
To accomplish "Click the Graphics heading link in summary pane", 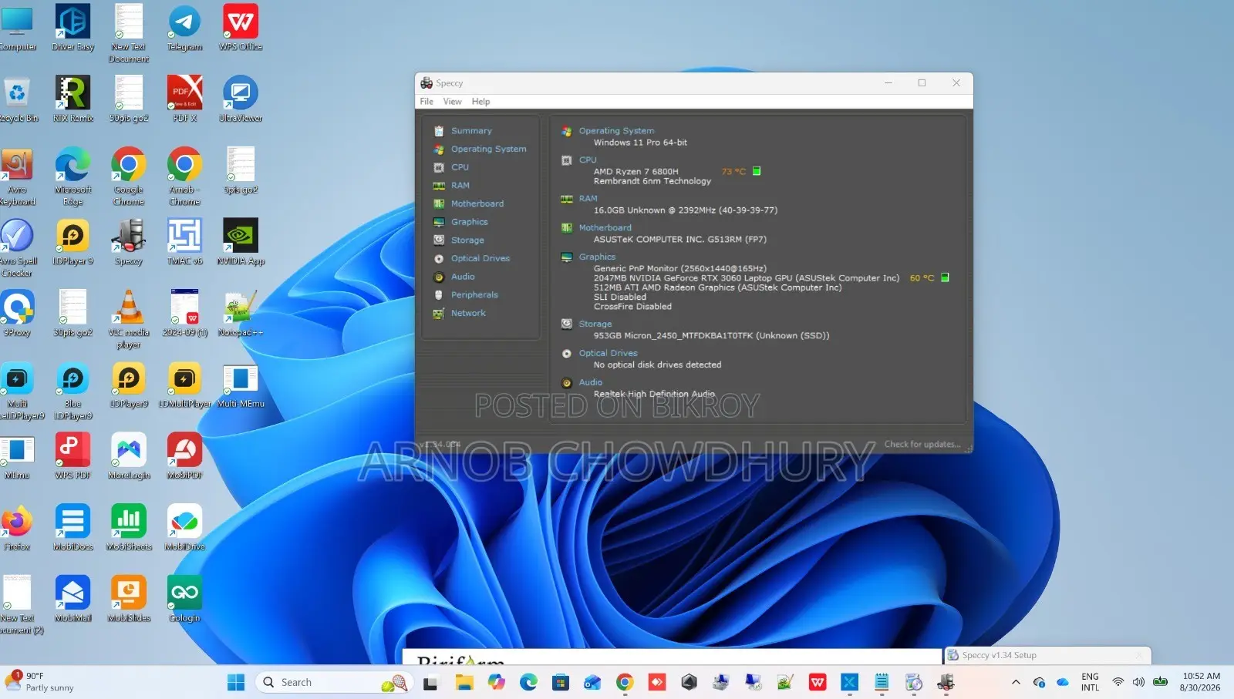I will tap(597, 257).
